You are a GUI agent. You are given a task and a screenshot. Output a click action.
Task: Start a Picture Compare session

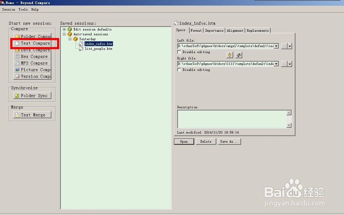coord(32,69)
